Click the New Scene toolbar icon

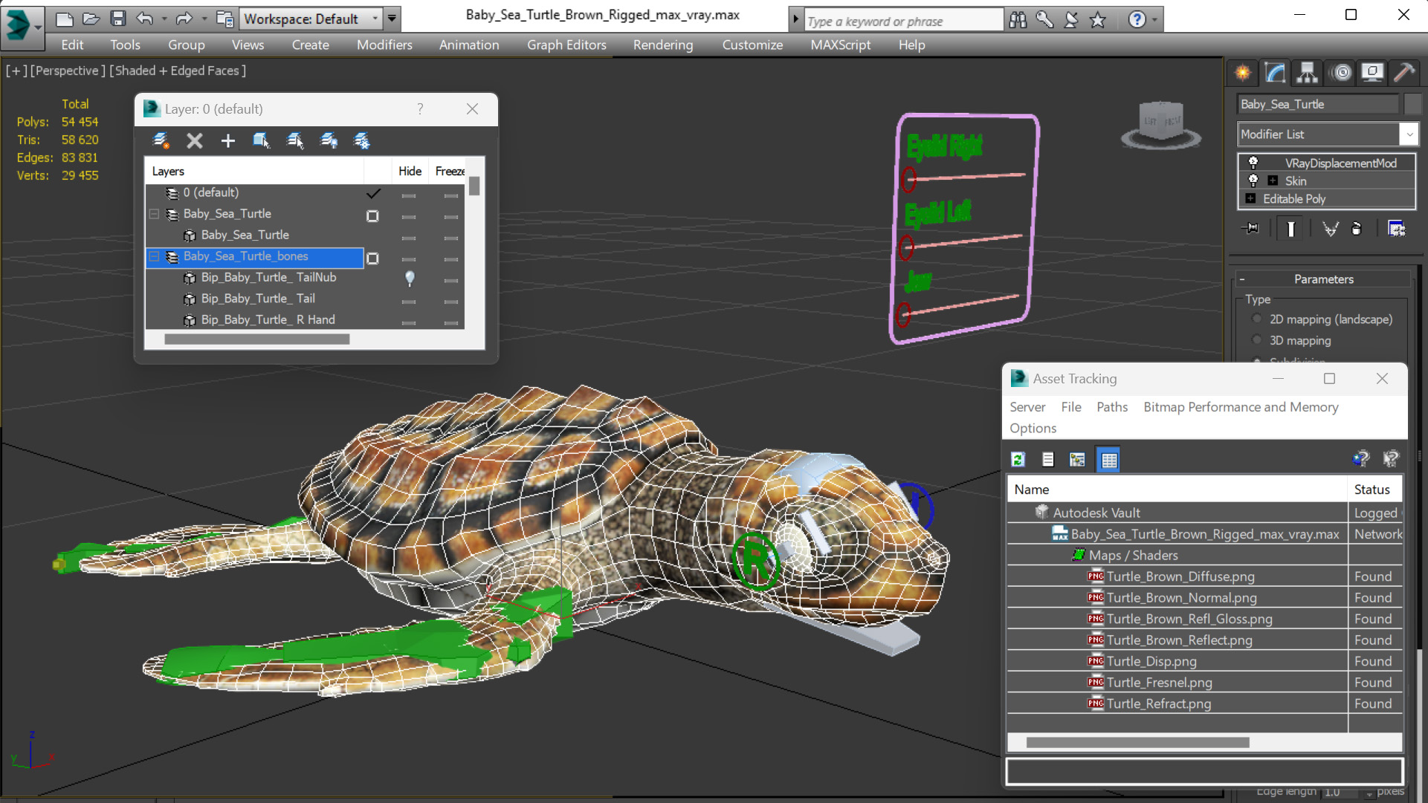[x=65, y=19]
